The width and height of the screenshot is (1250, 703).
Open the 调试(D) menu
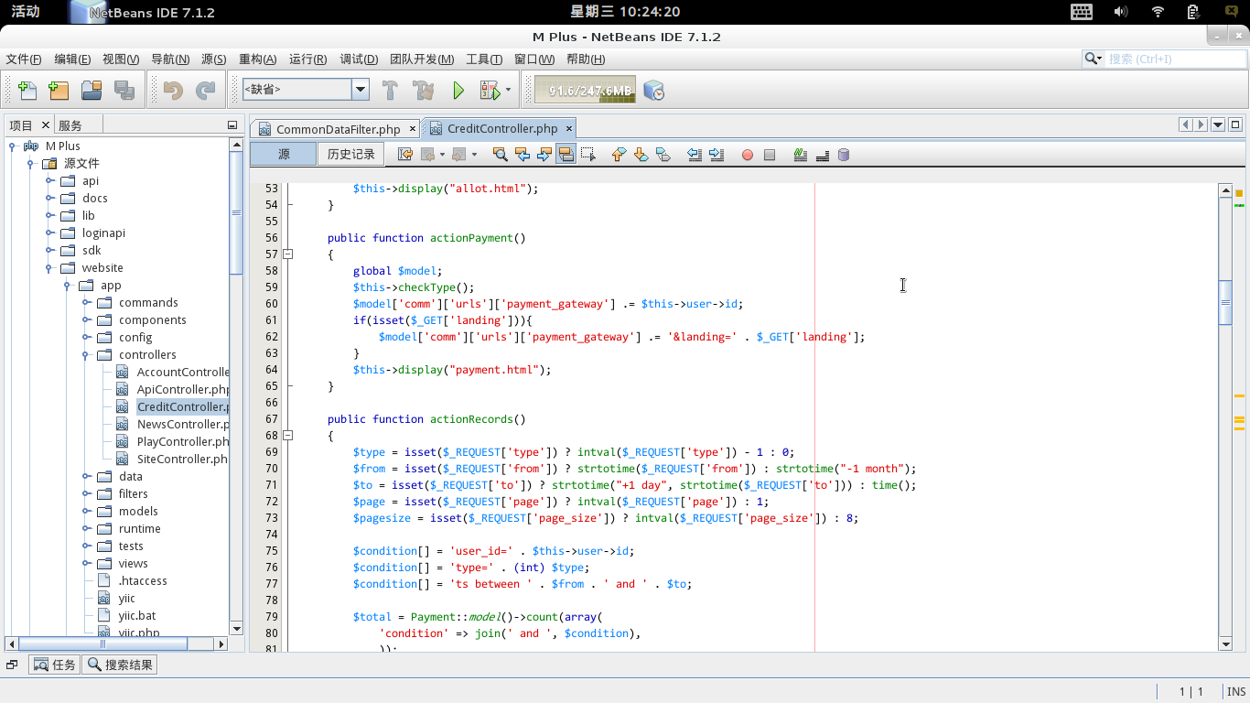click(359, 59)
